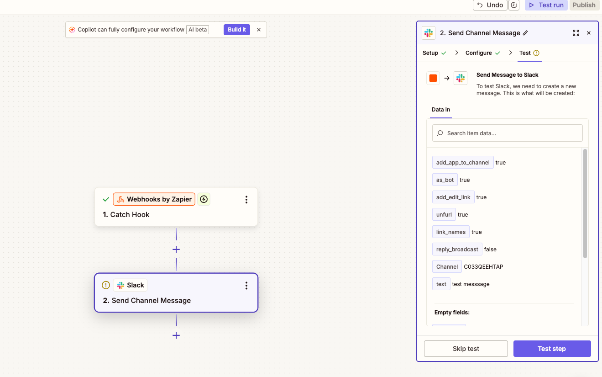
Task: Open the Test tab
Action: pyautogui.click(x=525, y=53)
